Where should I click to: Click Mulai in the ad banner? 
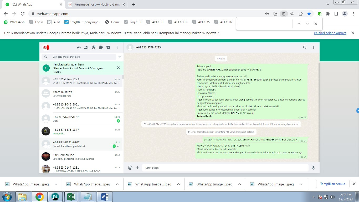[x=57, y=72]
